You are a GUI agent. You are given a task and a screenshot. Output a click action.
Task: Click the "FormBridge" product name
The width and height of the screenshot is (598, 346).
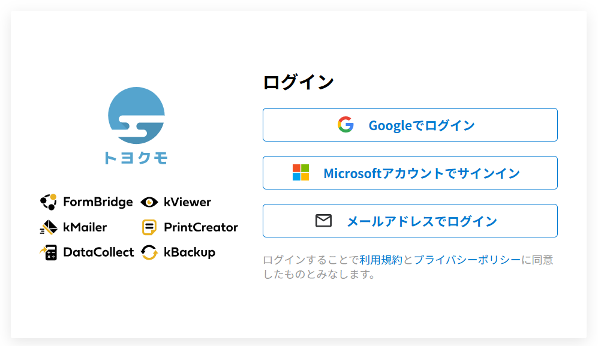pos(98,202)
